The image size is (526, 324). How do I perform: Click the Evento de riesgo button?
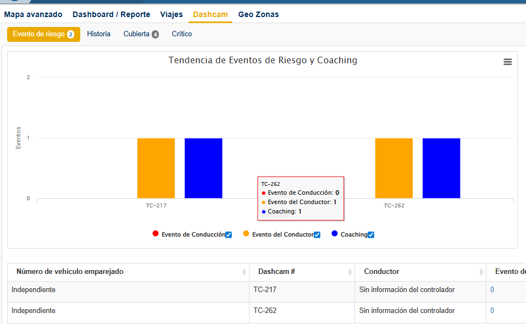coord(43,35)
